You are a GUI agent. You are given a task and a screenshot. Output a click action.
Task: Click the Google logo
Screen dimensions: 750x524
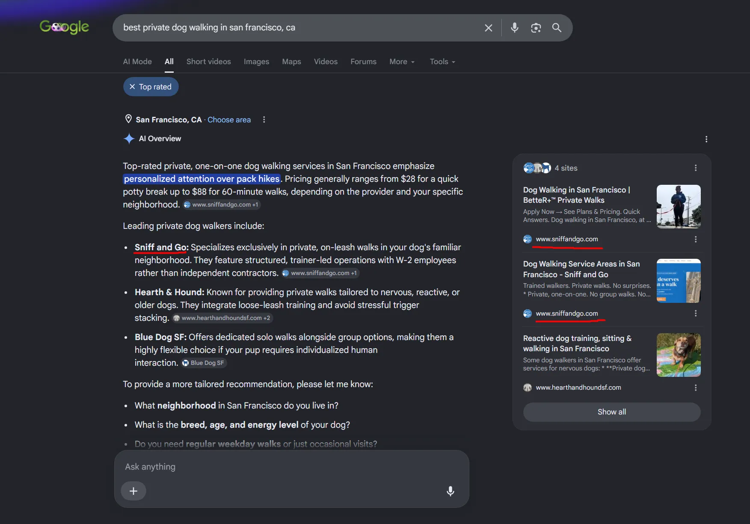tap(64, 27)
